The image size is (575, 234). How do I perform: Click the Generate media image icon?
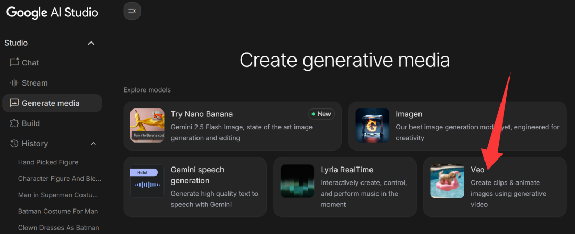click(14, 103)
